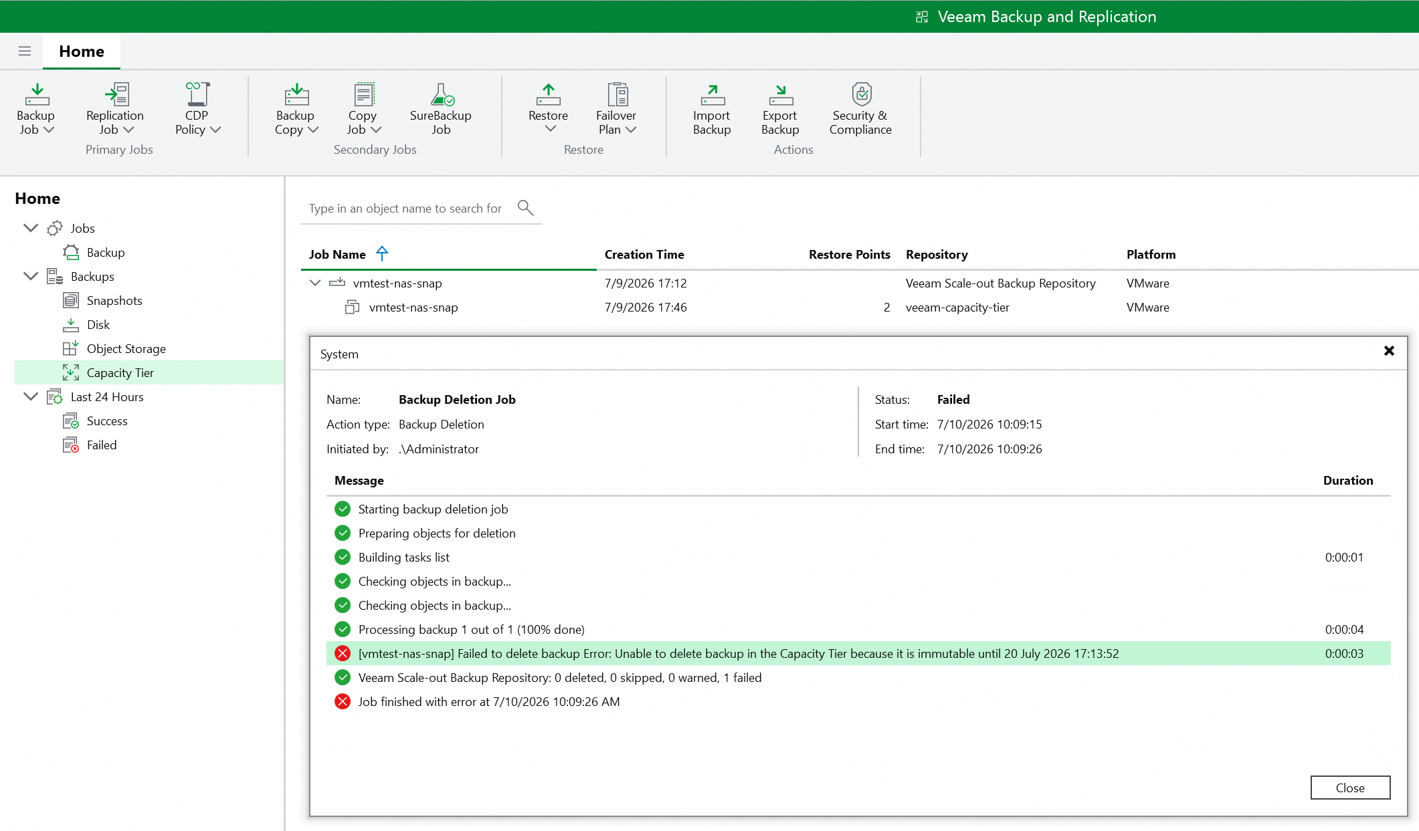Open the CDP Policy dropdown arrow

click(x=215, y=130)
